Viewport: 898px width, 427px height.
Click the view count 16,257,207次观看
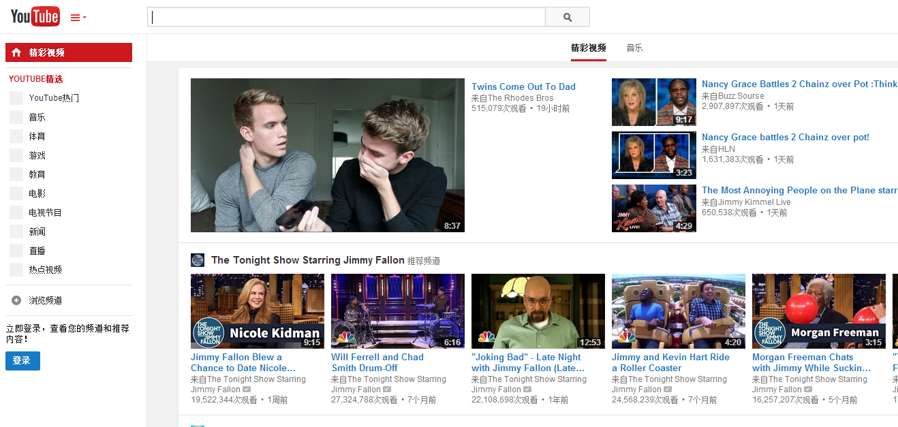coord(786,400)
